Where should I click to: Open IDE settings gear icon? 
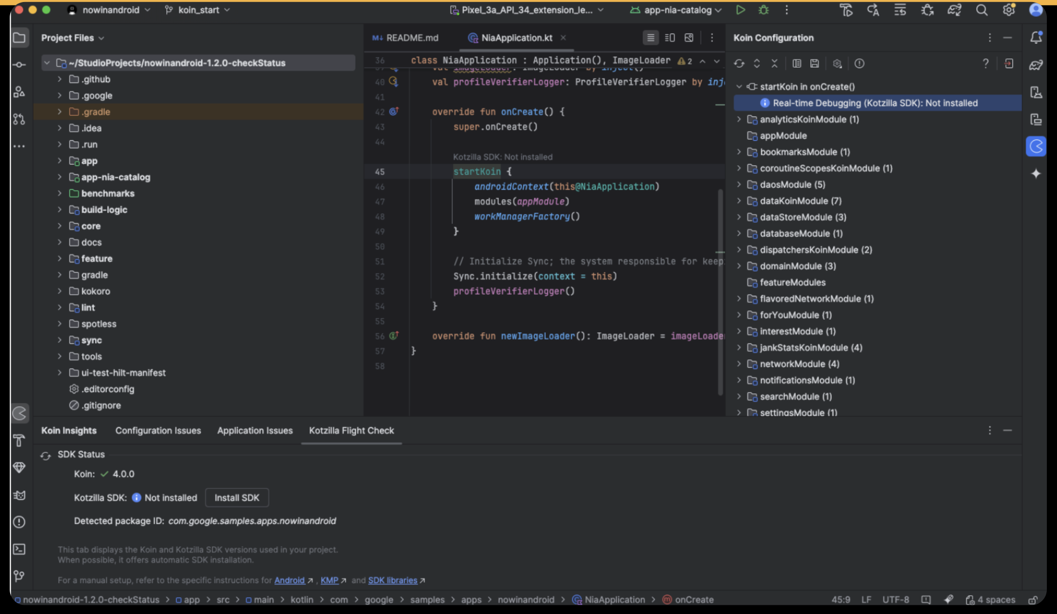click(x=1009, y=10)
